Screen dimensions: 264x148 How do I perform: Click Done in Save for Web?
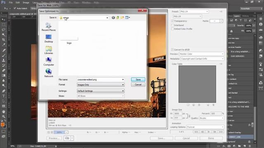[x=211, y=138]
